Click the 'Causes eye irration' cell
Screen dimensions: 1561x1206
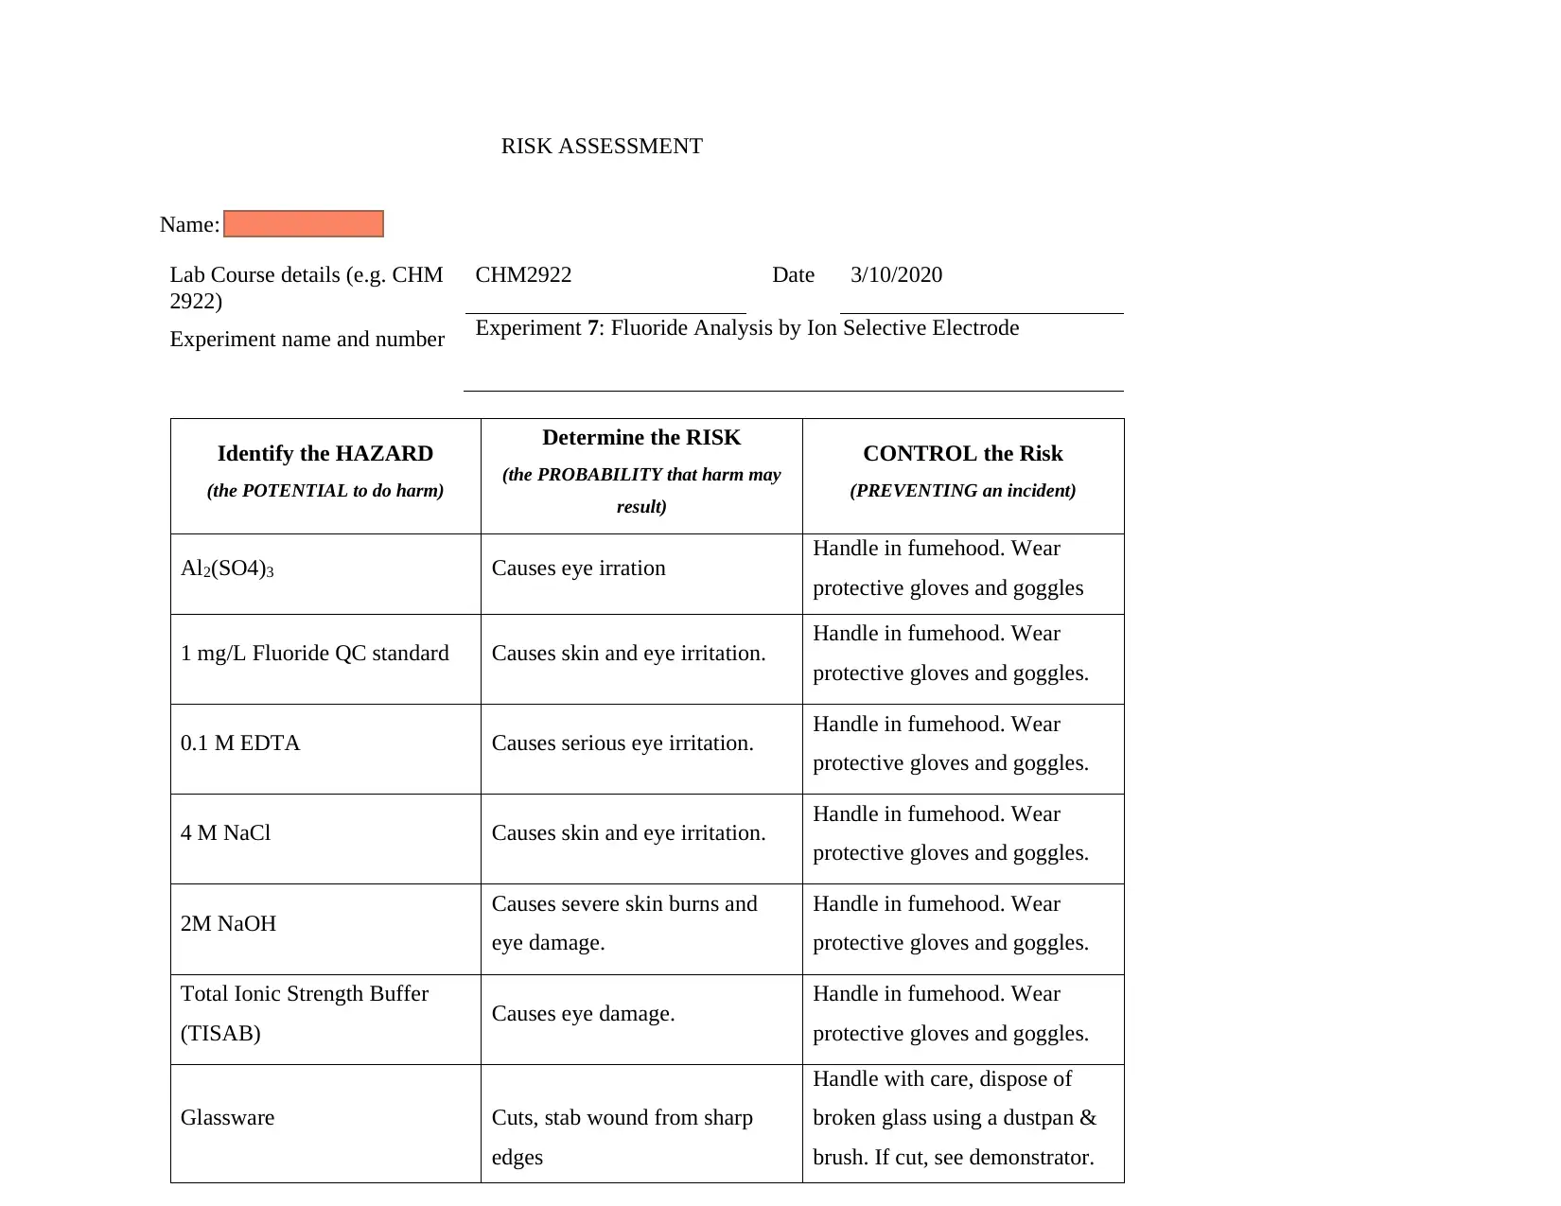[641, 574]
